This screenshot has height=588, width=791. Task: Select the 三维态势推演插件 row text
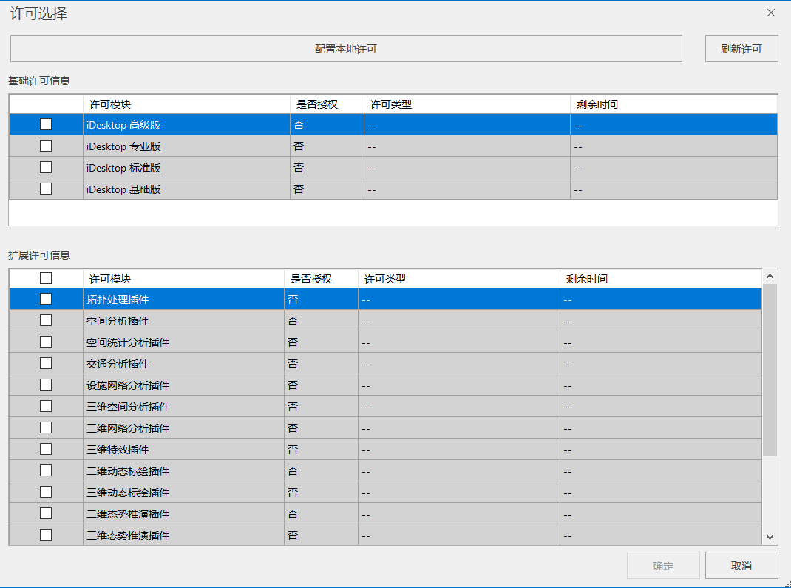[128, 535]
